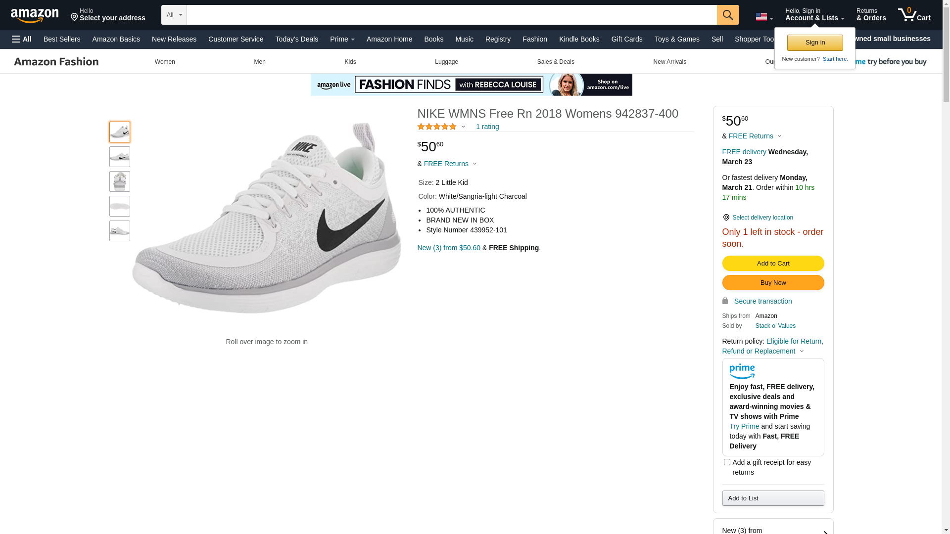
Task: Select the third shoe thumbnail image
Action: point(120,181)
